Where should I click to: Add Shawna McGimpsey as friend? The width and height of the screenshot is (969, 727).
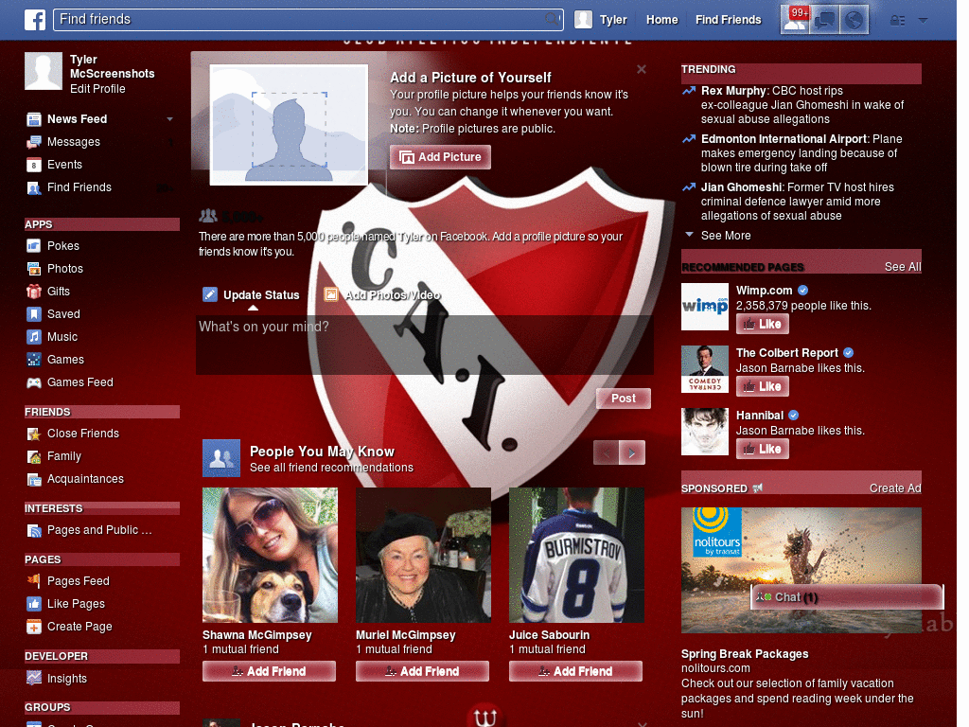click(x=269, y=671)
